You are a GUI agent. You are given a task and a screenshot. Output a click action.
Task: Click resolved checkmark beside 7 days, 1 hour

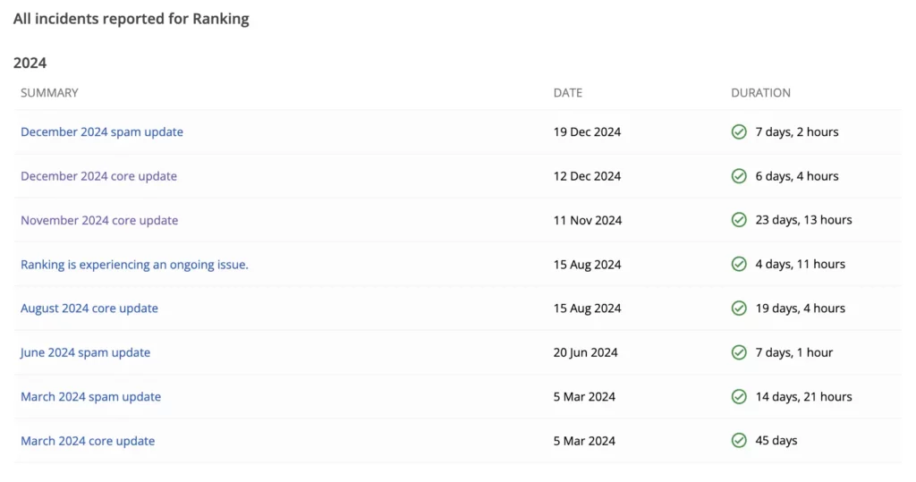pos(739,352)
